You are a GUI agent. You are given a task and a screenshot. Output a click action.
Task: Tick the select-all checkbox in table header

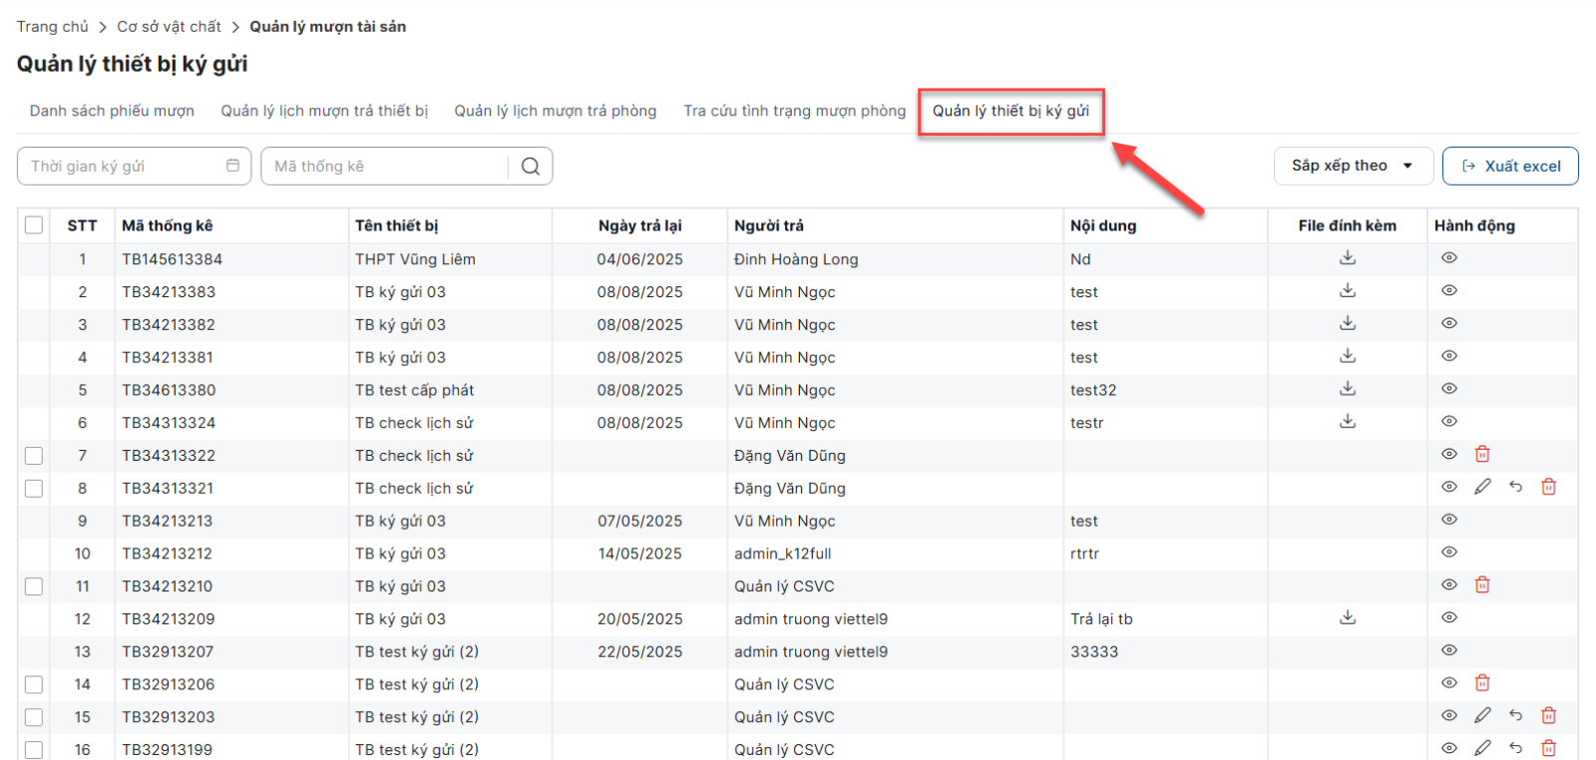[34, 225]
